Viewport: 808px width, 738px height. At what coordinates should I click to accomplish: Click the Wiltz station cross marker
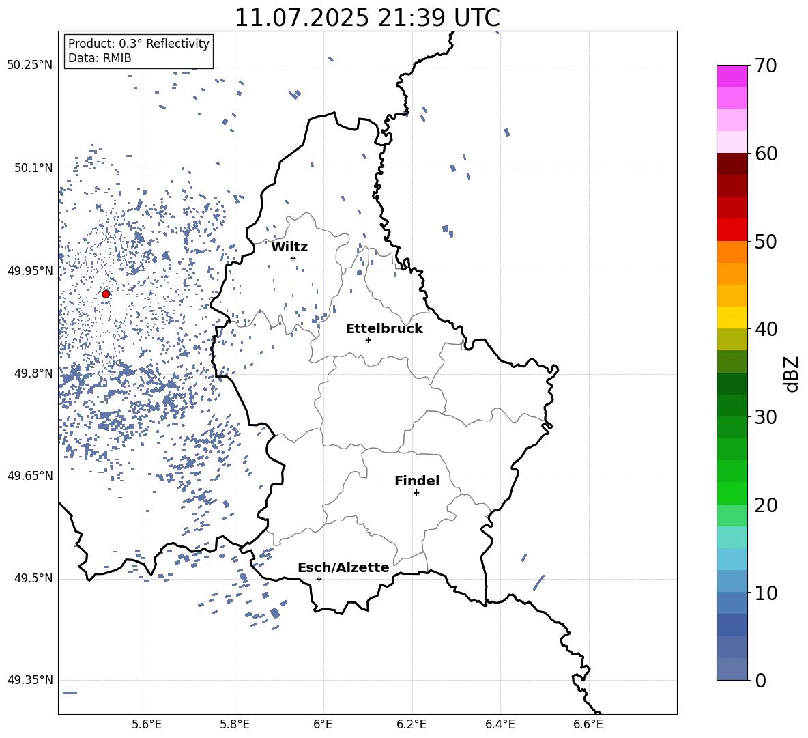tap(293, 258)
